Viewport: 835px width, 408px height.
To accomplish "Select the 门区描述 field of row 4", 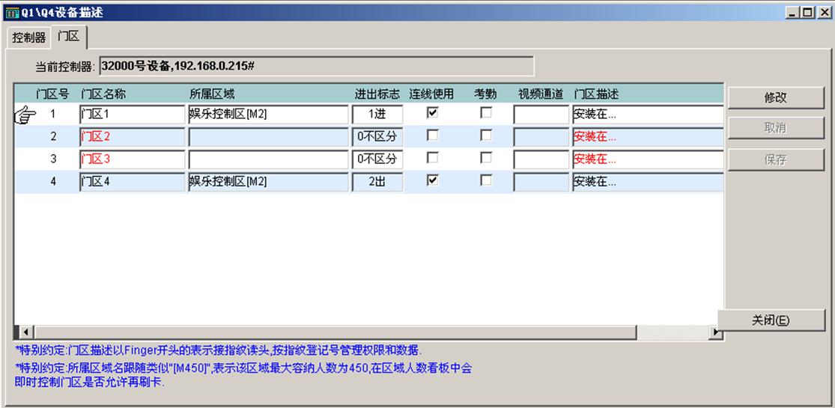I will (647, 182).
